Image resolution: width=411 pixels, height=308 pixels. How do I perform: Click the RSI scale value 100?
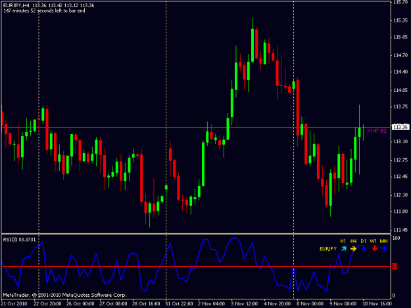397,238
